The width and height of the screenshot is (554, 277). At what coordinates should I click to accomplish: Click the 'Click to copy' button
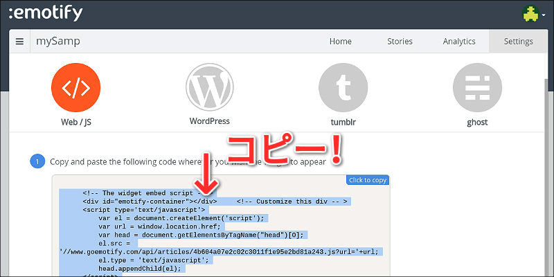(368, 180)
